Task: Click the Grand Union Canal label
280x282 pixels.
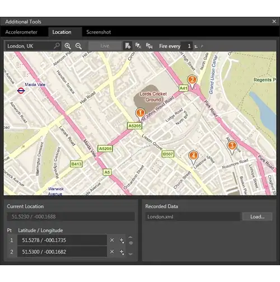Action: click(x=213, y=74)
